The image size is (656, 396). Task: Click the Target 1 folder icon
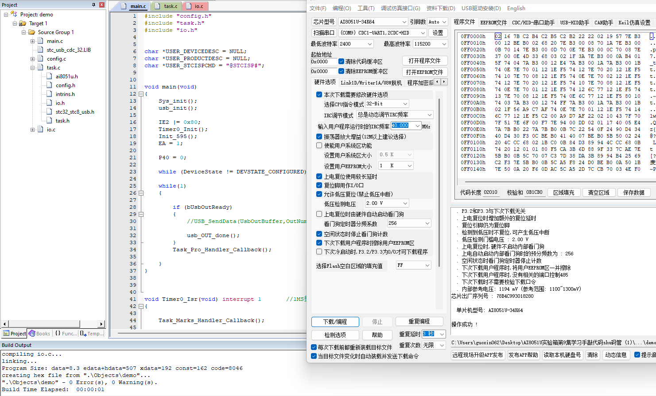click(23, 23)
